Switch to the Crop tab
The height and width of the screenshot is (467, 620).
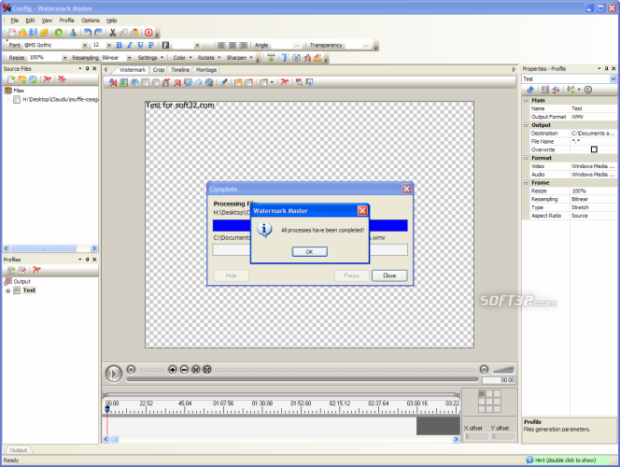159,70
